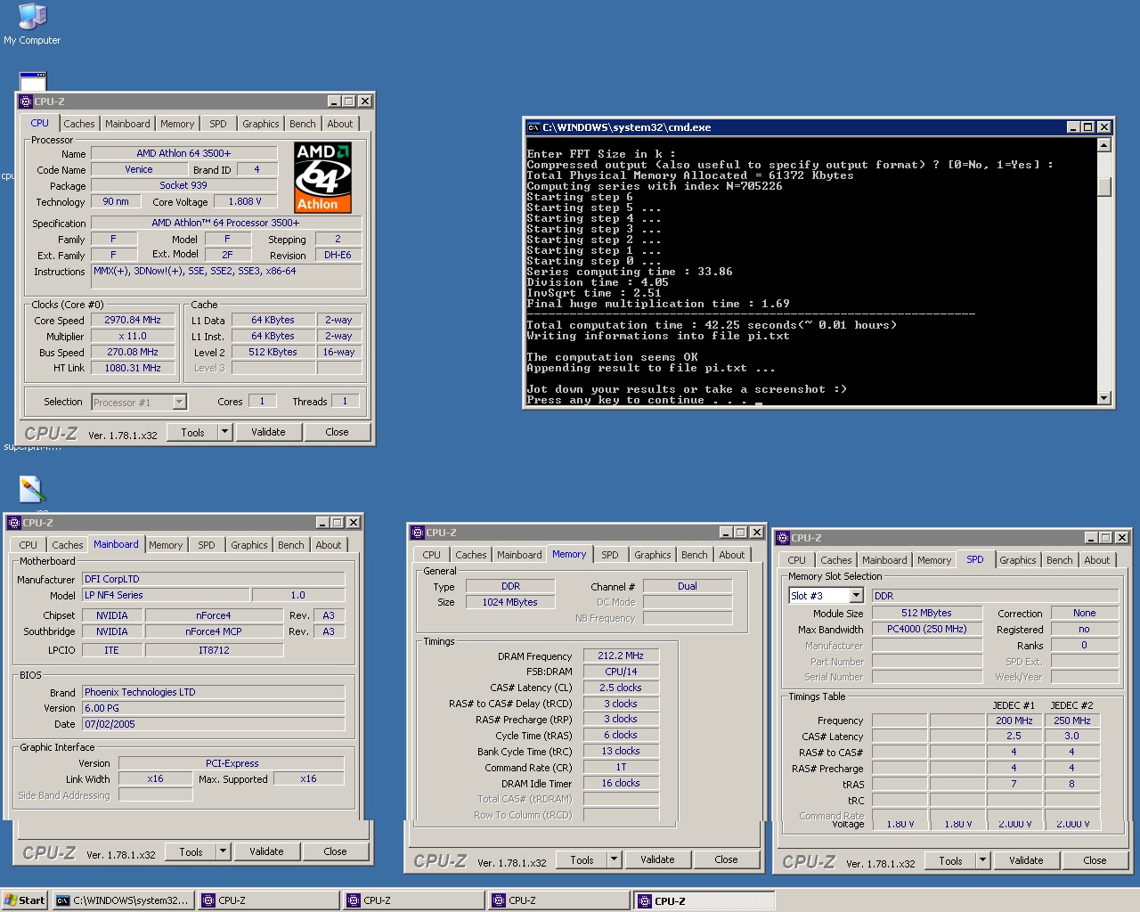Click the FSB:DRAM CPU/14 value
1140x912 pixels.
(621, 672)
